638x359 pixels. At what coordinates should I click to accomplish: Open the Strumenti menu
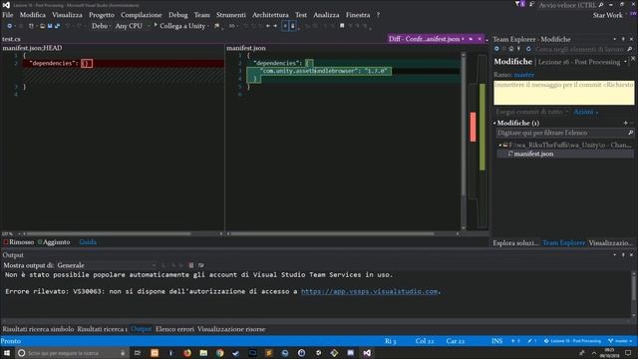pyautogui.click(x=230, y=15)
